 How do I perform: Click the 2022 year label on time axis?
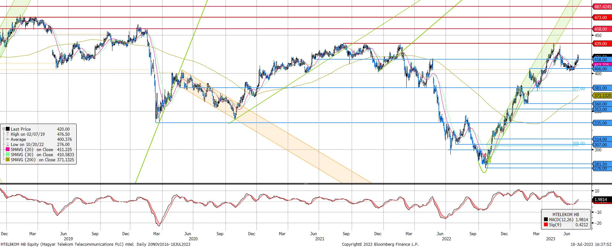tap(447, 239)
